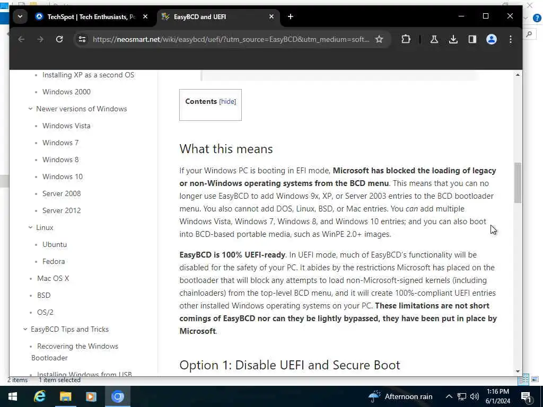Switch to the TechSpot tab
The image size is (543, 407).
pyautogui.click(x=85, y=16)
